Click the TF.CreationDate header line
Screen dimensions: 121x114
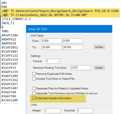tap(44, 15)
